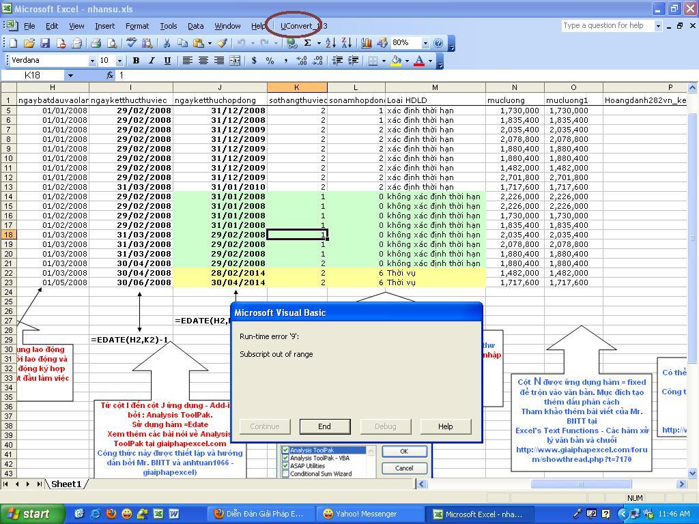Apply currency style with dollar icon
This screenshot has height=524, width=699.
[254, 61]
